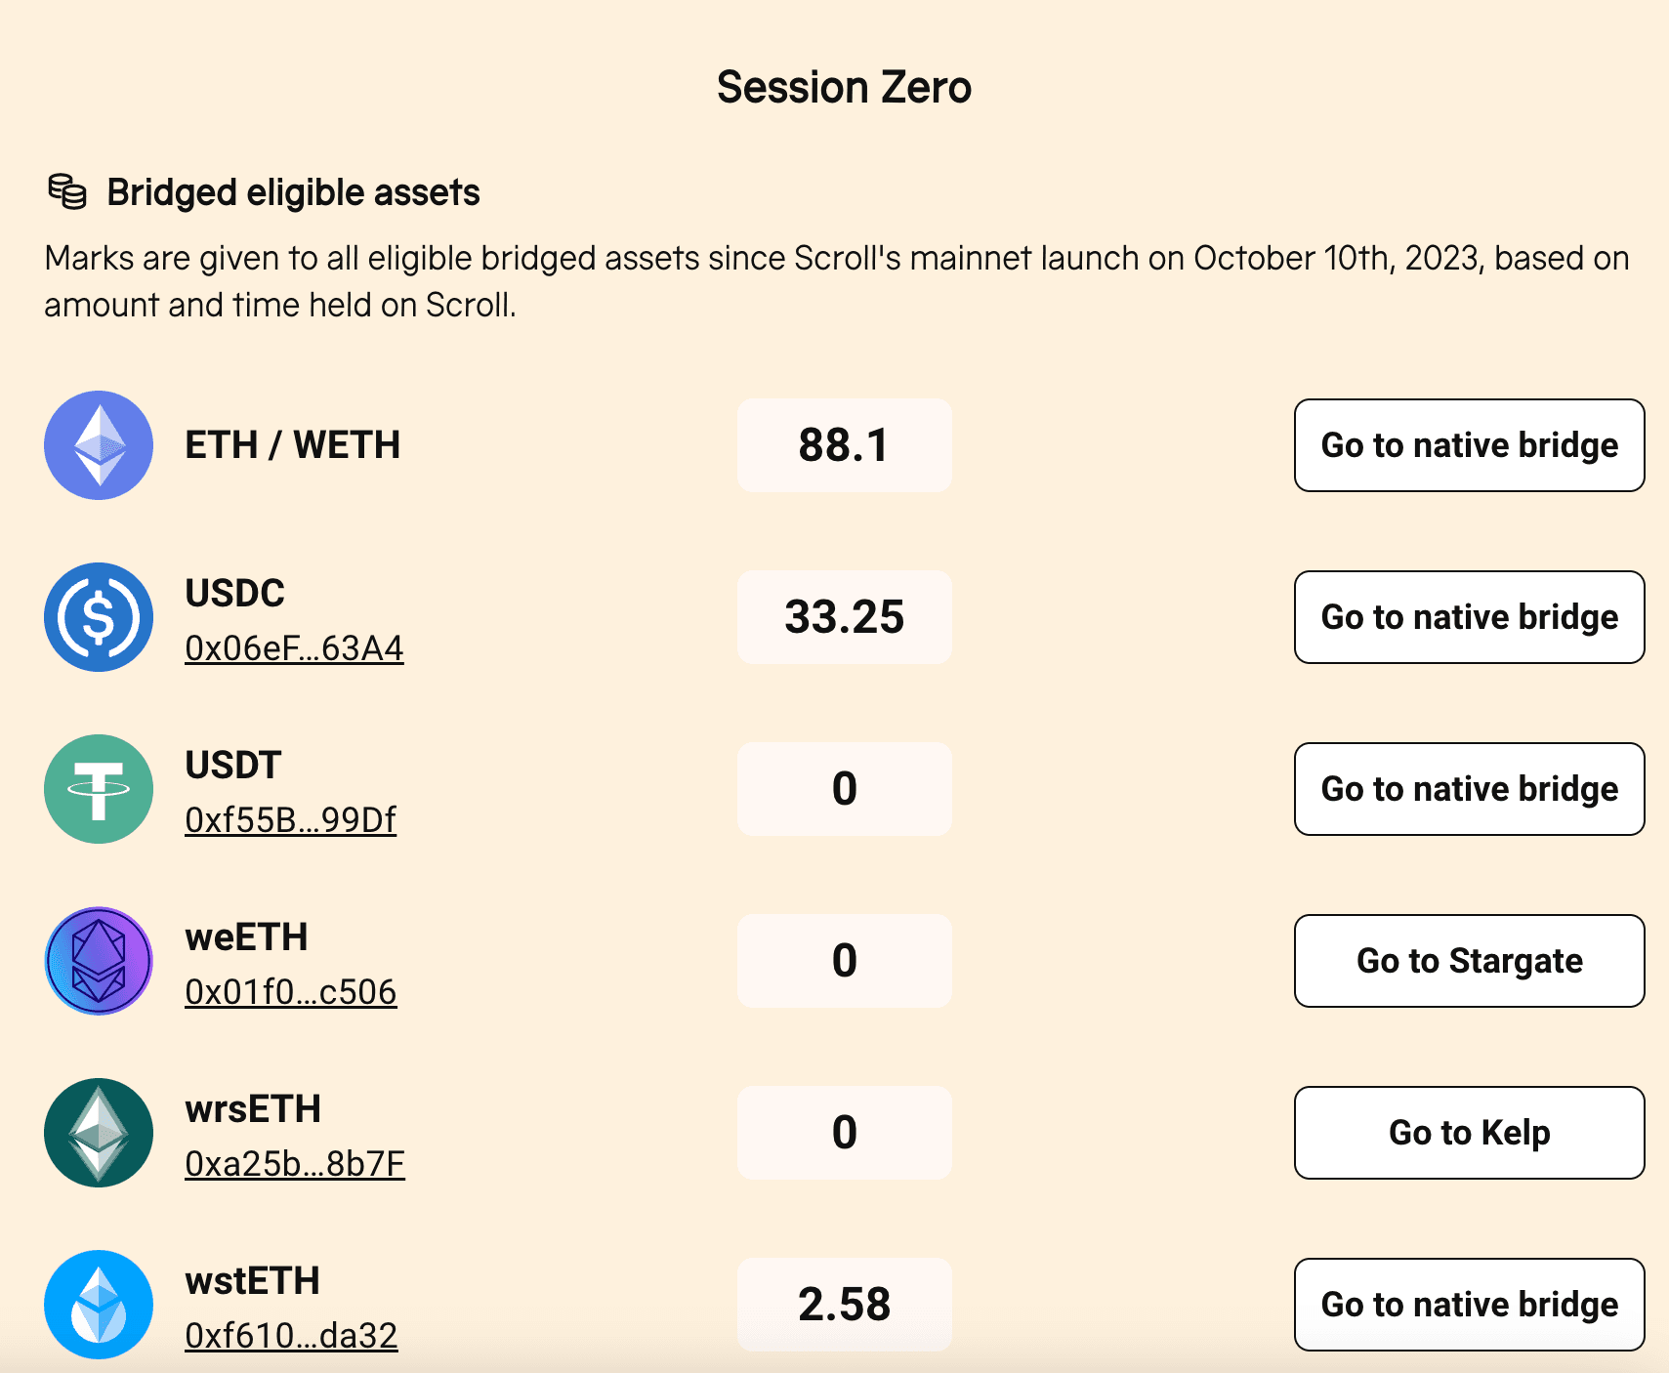Open wstETH contract address 0xf610...da32
The image size is (1669, 1373).
291,1336
